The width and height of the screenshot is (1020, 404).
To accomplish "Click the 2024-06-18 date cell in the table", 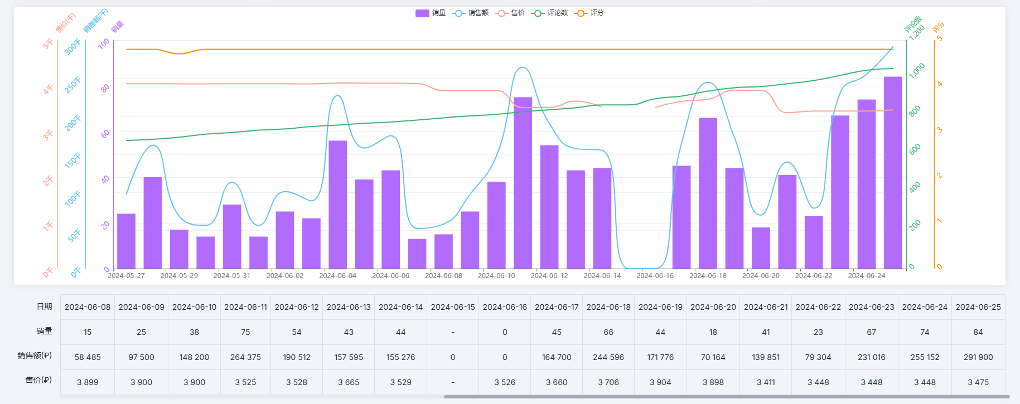I will click(x=608, y=307).
